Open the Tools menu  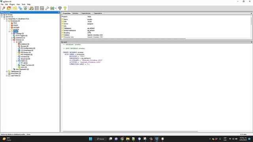pos(24,4)
